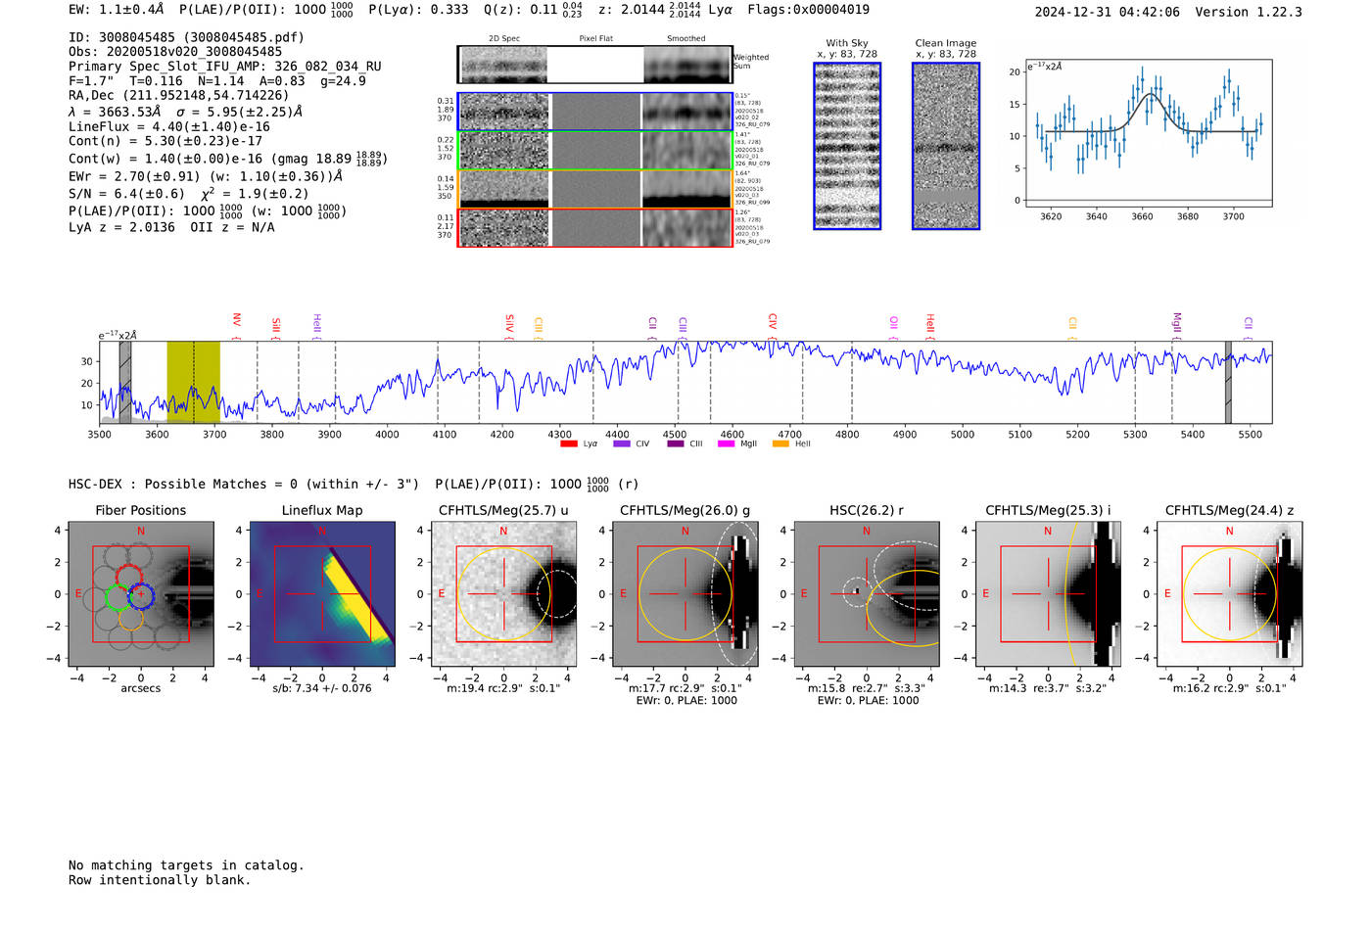Click the red Lyα legend swatch

(x=569, y=443)
